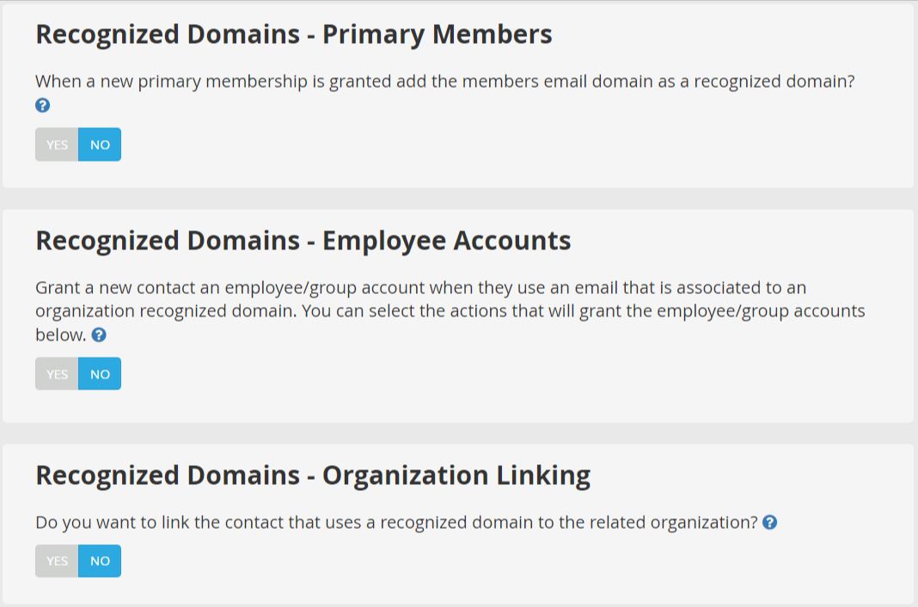Click the primary membership question text

[x=445, y=82]
